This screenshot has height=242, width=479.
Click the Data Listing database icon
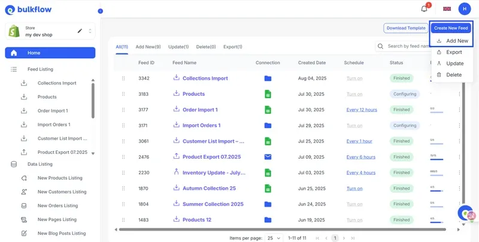[14, 164]
